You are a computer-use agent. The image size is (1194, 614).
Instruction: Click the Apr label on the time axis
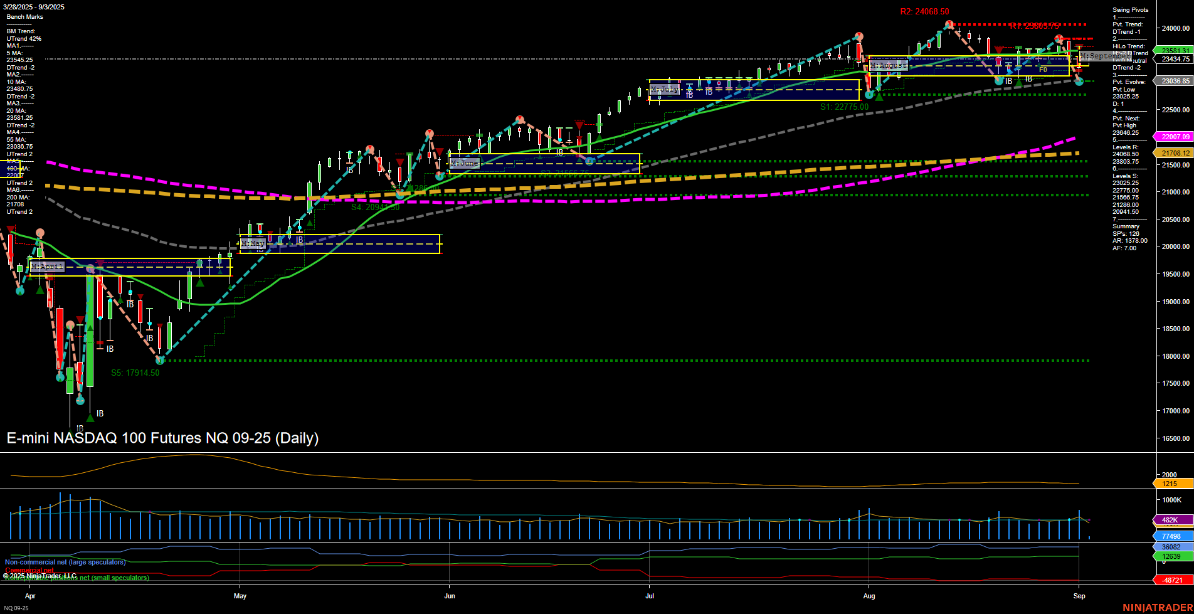(x=30, y=596)
